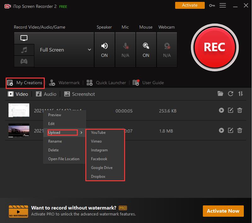Refresh the recordings list
252x223 pixels.
(231, 94)
